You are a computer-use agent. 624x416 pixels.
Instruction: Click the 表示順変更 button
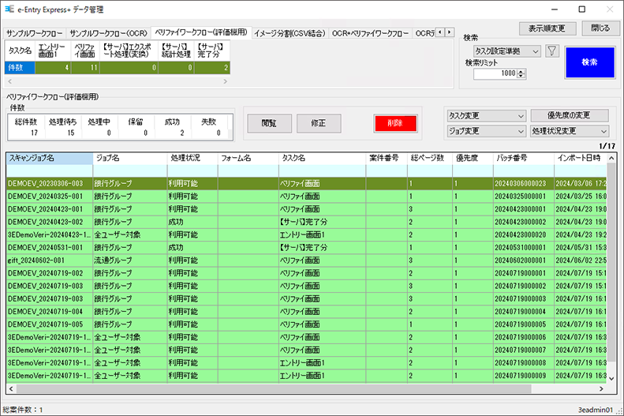click(x=547, y=28)
